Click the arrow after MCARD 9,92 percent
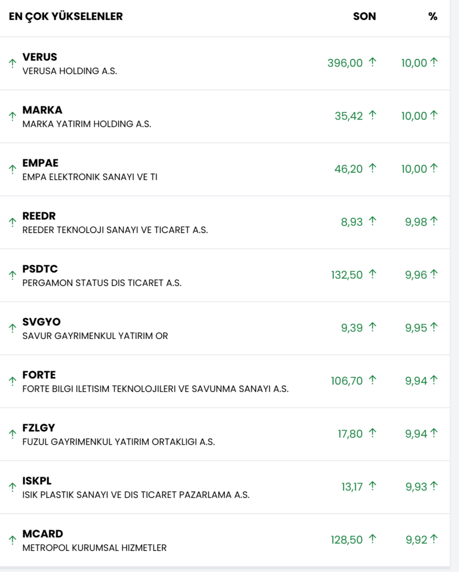The width and height of the screenshot is (459, 572). (434, 539)
